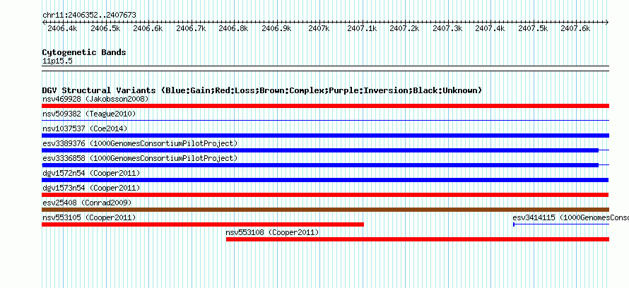Click the 2406.4k ruler tick label

point(62,28)
